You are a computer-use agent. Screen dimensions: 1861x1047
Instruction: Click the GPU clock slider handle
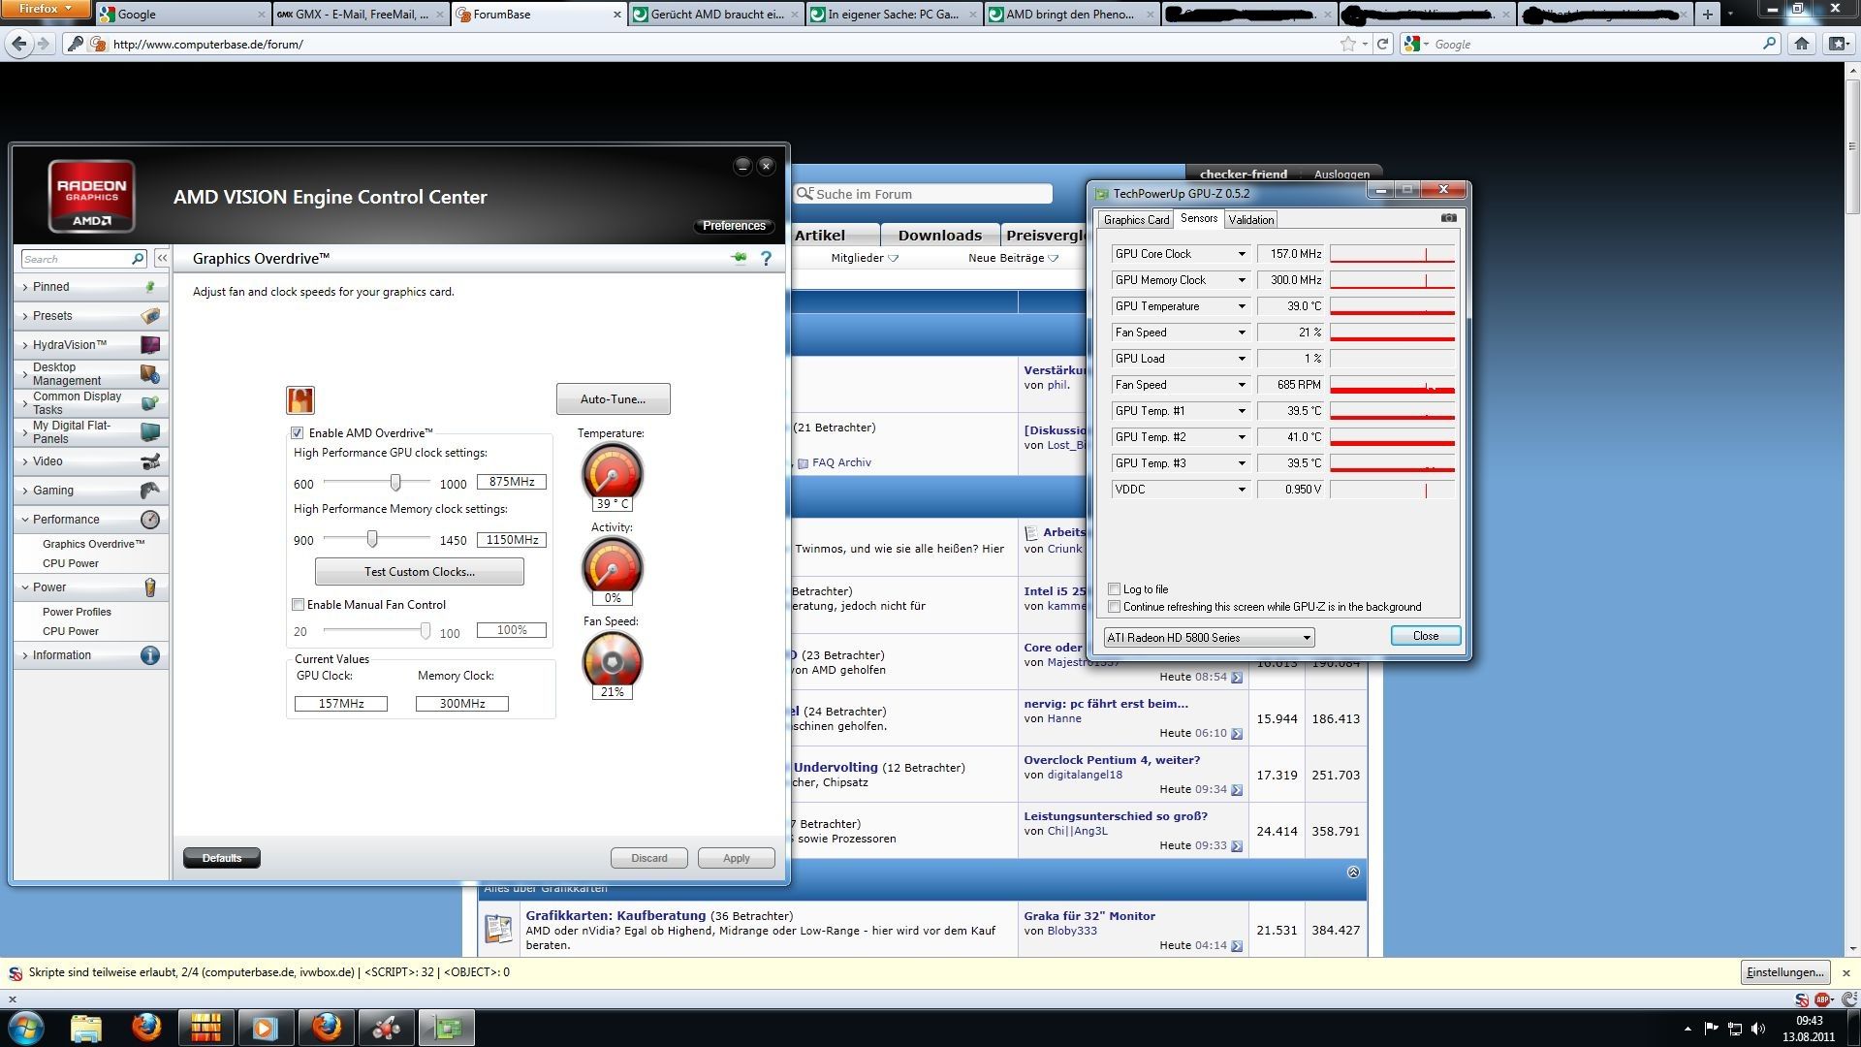click(x=395, y=482)
